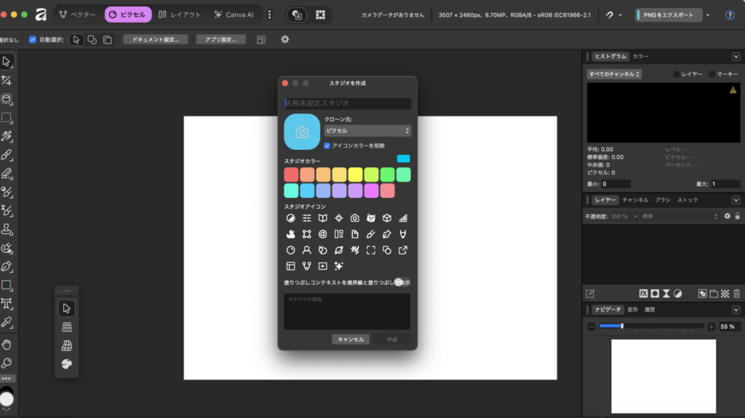
Task: Pick the open book studio icon
Action: pos(322,218)
